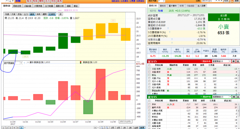
Task: Check the select-all box in 賣方15 table
Action: tap(149, 101)
